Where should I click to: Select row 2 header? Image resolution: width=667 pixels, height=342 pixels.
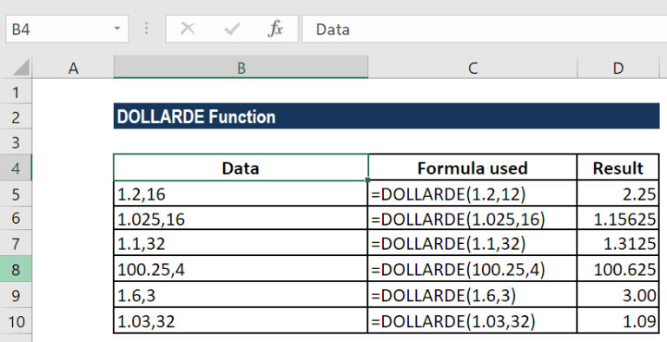16,116
